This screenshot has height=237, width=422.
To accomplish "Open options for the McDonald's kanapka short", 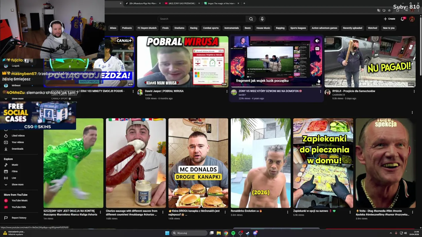I will click(225, 212).
